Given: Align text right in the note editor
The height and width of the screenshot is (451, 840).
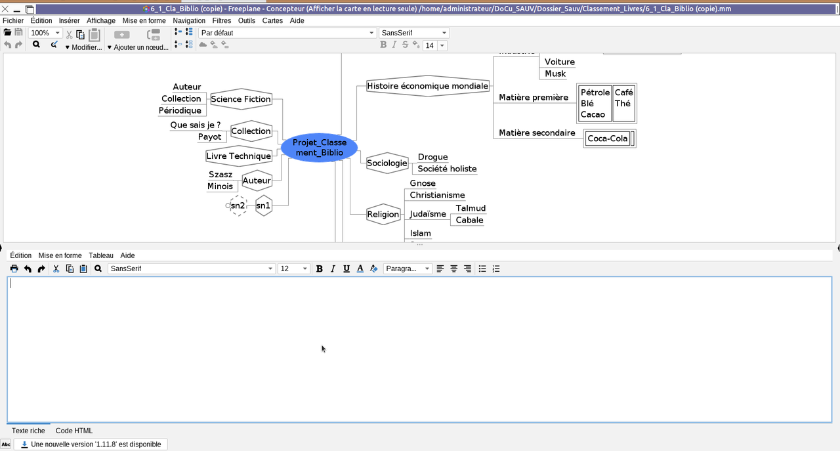Looking at the screenshot, I should pos(468,268).
